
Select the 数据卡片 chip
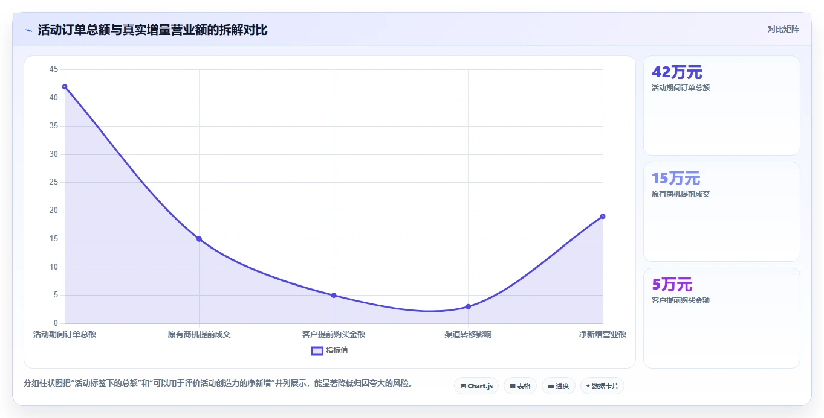602,386
